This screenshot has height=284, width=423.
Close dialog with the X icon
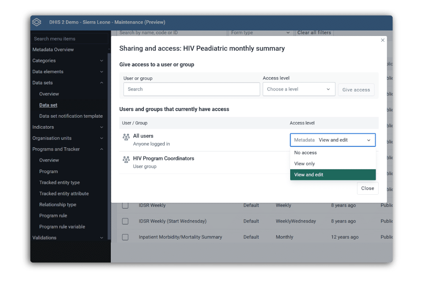pyautogui.click(x=383, y=40)
